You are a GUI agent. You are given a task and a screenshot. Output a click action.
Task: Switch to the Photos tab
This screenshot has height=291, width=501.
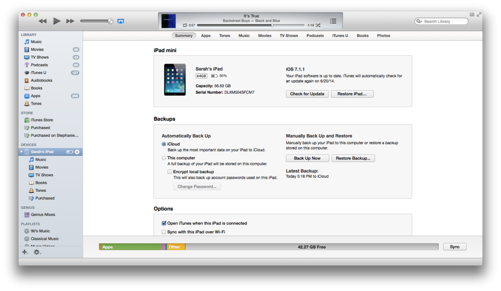tap(383, 36)
